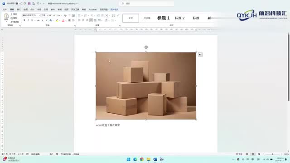Click the Clear Formatting icon
The height and width of the screenshot is (163, 290).
(65, 15)
